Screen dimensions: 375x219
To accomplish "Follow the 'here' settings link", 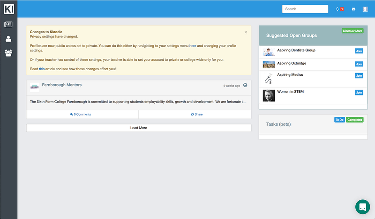I will pos(193,46).
